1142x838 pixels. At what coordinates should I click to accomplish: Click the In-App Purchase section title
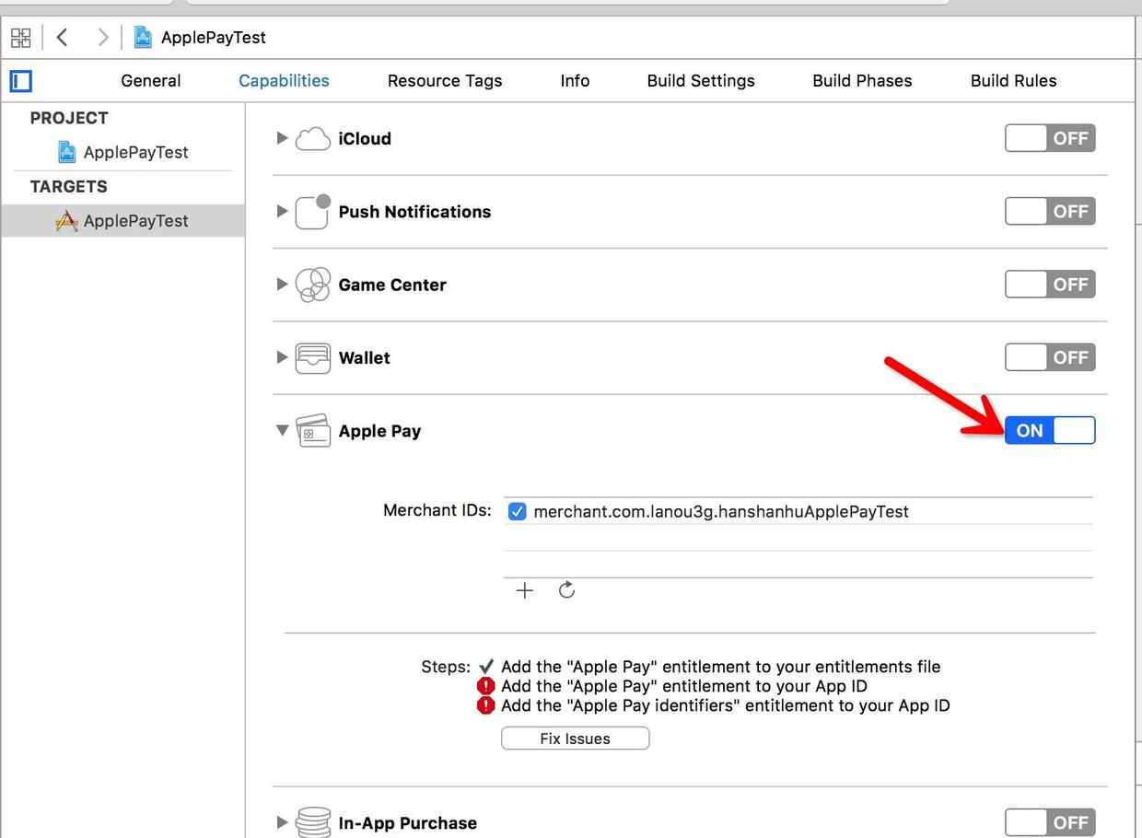[x=408, y=823]
